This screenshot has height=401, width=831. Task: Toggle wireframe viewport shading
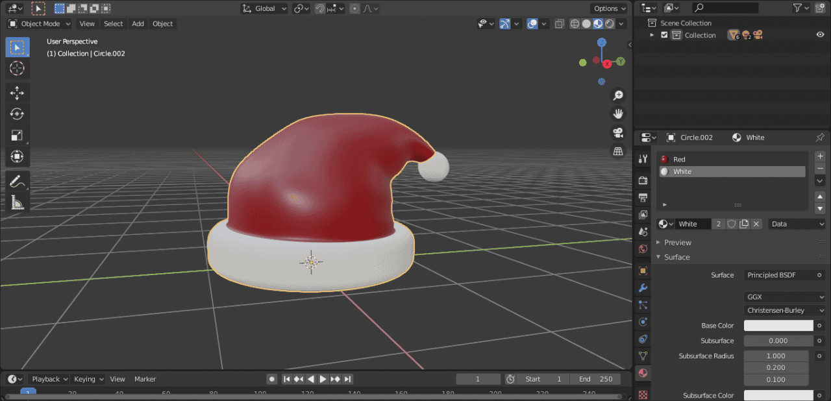point(575,23)
